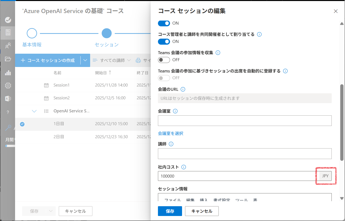Image resolution: width=345 pixels, height=221 pixels.
Task: Enable the Teams 会議の参加情報を収集 switch
Action: 164,60
